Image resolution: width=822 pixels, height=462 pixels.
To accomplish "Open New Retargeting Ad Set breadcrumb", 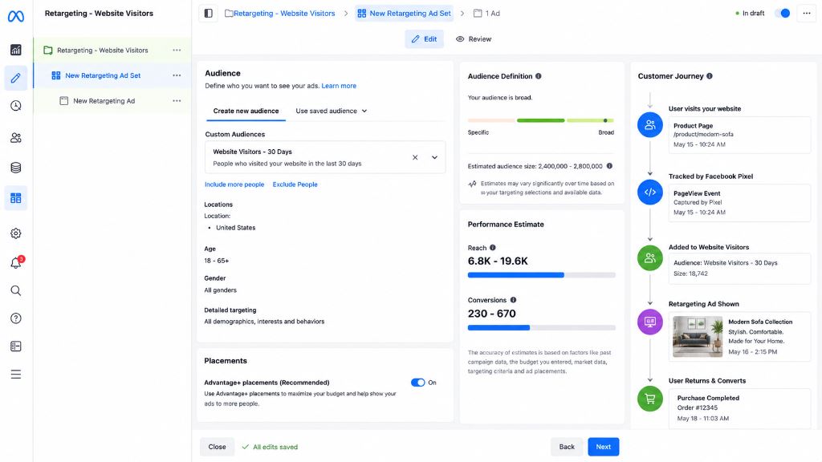I will 405,13.
